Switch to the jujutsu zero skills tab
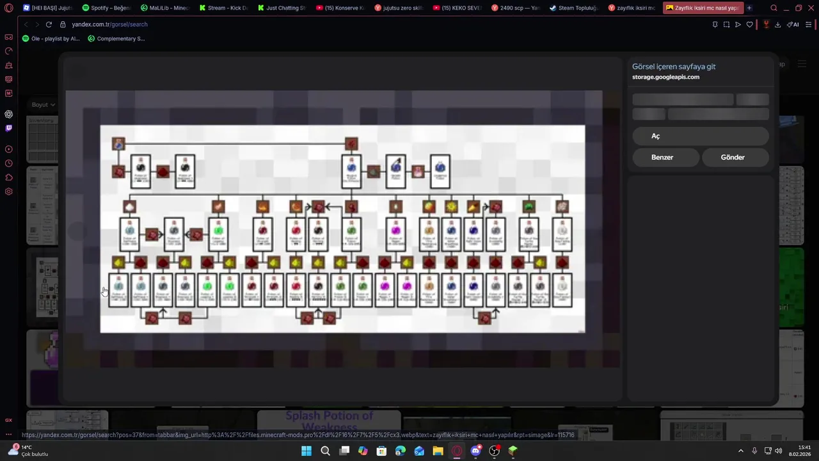 (399, 8)
